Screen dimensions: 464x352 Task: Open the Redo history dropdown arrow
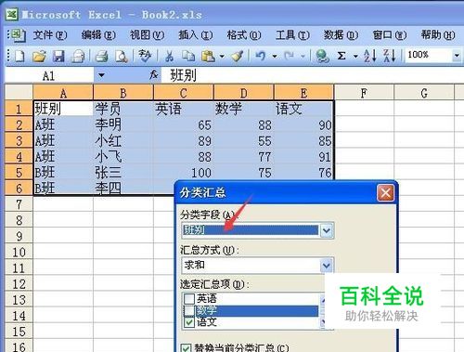(x=303, y=57)
